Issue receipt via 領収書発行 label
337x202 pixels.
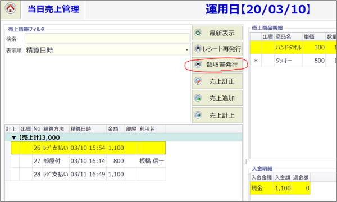tap(222, 65)
